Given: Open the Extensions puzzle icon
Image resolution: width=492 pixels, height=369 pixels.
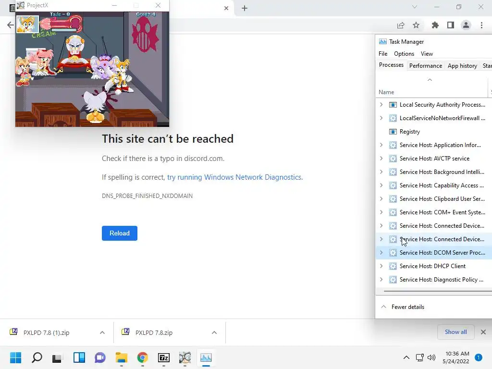Looking at the screenshot, I should (435, 25).
